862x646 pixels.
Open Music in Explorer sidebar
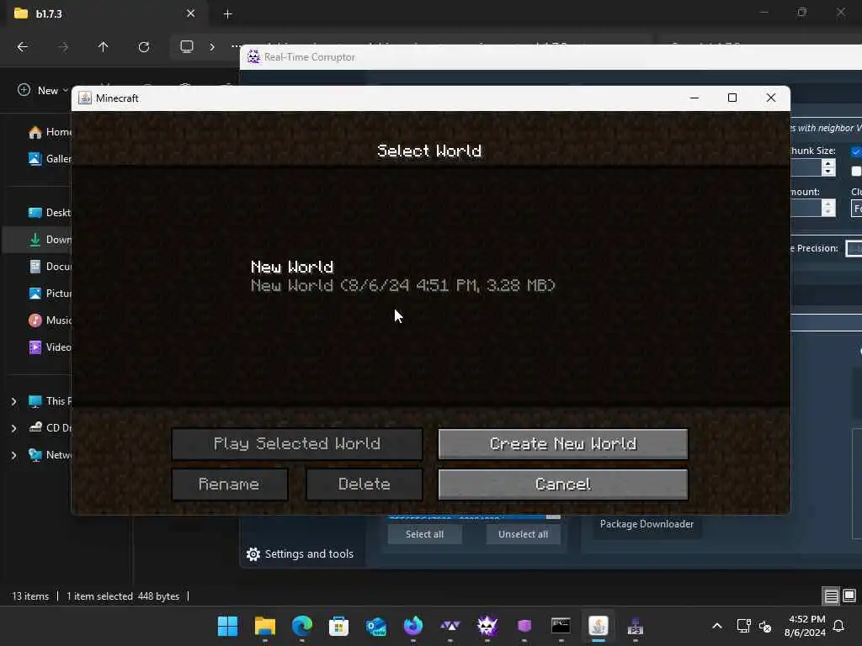(x=50, y=320)
